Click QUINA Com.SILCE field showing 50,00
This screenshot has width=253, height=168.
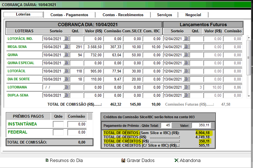(x=133, y=55)
